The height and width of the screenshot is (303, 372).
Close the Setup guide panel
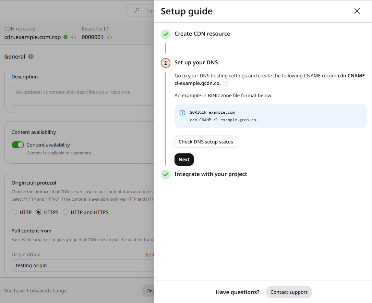tap(357, 11)
